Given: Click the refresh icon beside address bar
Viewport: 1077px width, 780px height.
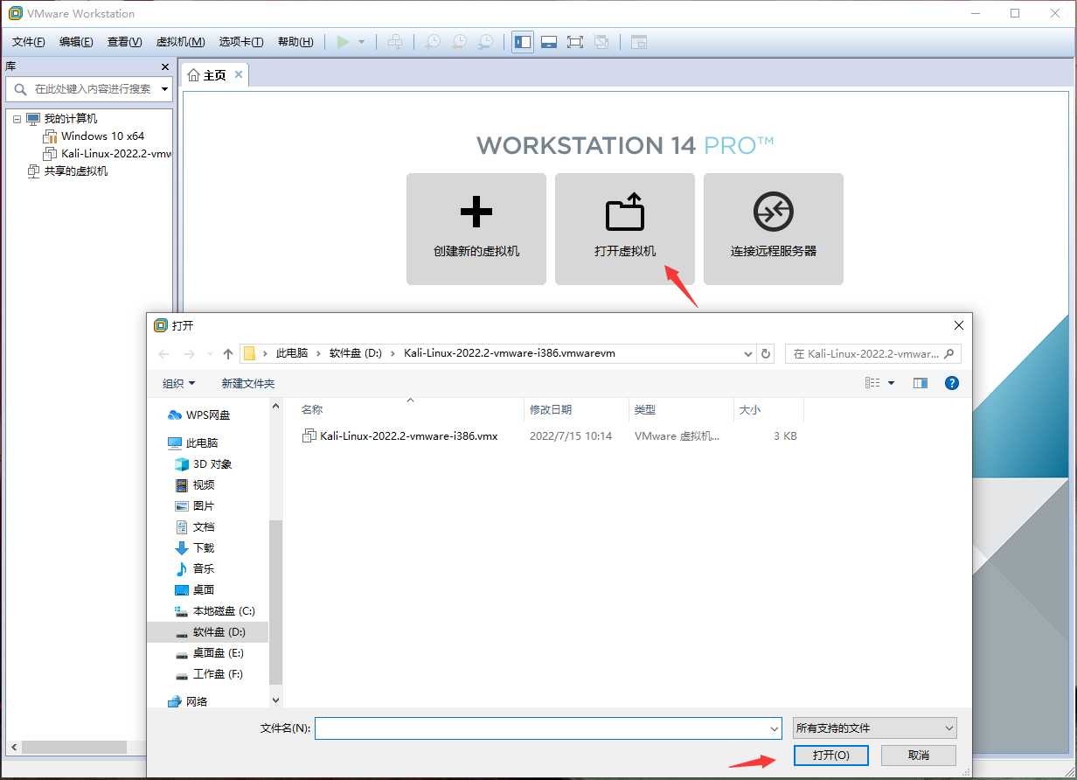Looking at the screenshot, I should point(767,353).
